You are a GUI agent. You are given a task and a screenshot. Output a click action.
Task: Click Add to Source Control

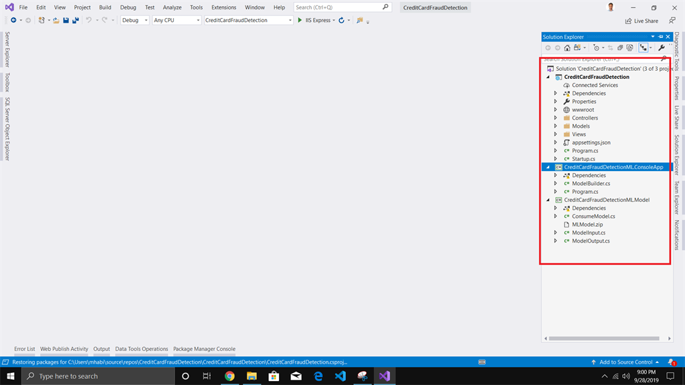[x=625, y=362]
